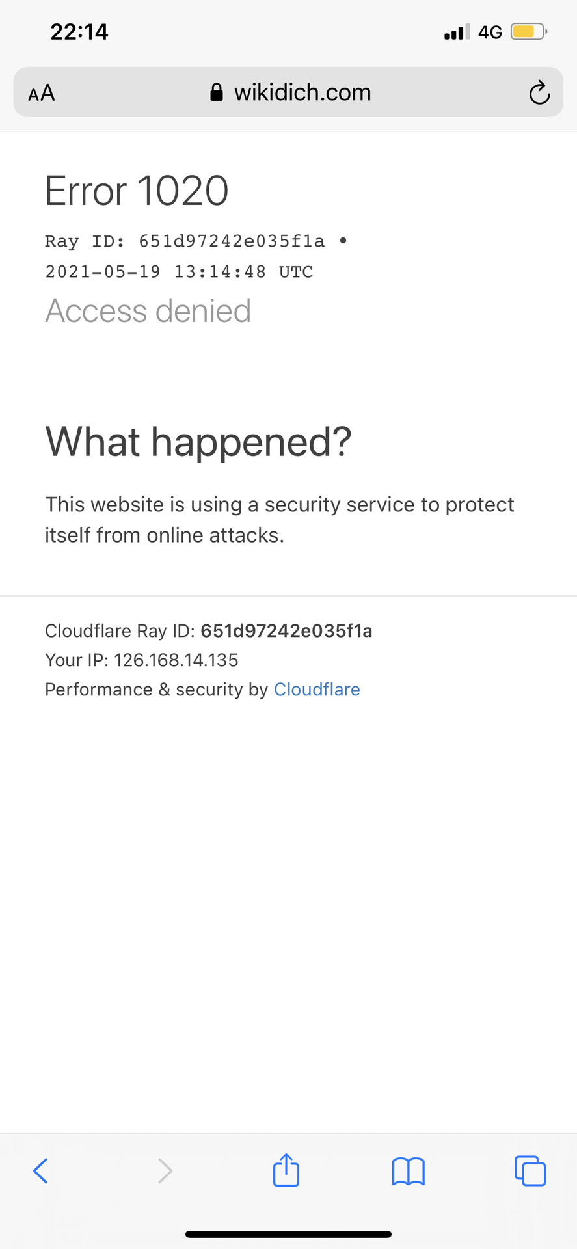Open the Bookmarks book icon
This screenshot has width=577, height=1249.
coord(408,1171)
